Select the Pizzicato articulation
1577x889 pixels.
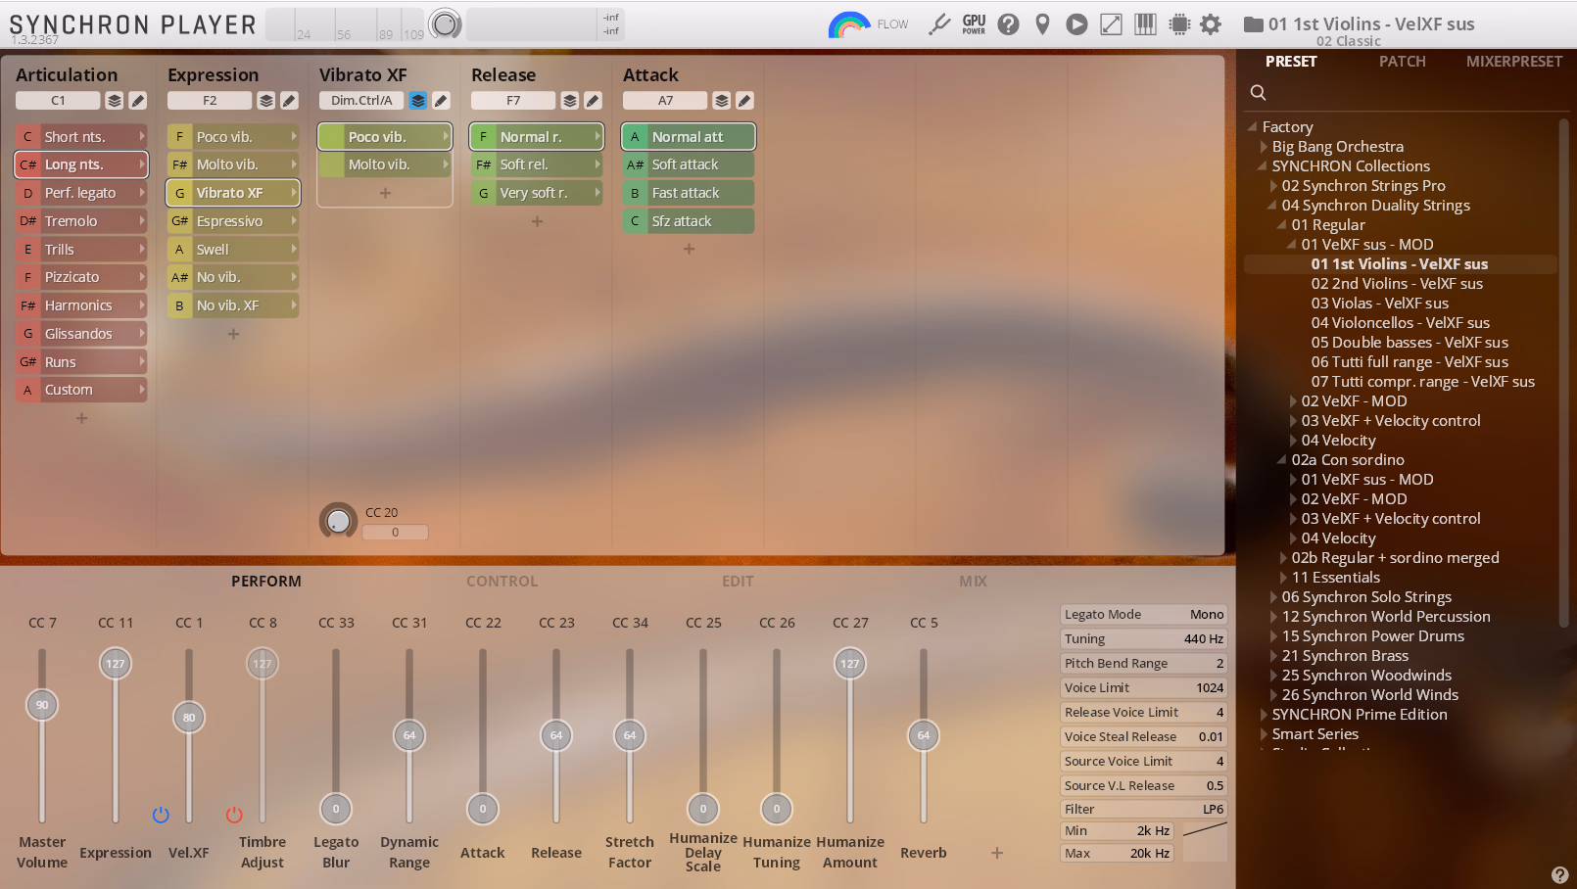pyautogui.click(x=81, y=277)
